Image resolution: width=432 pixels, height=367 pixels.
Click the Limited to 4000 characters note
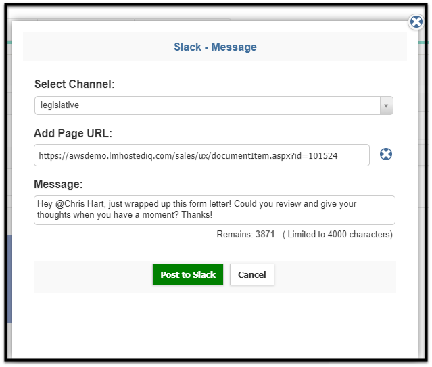[337, 235]
